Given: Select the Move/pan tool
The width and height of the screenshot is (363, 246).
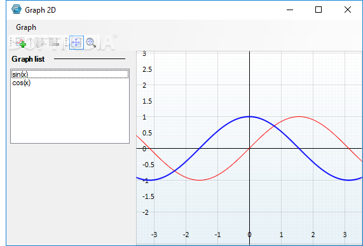Looking at the screenshot, I should 76,43.
